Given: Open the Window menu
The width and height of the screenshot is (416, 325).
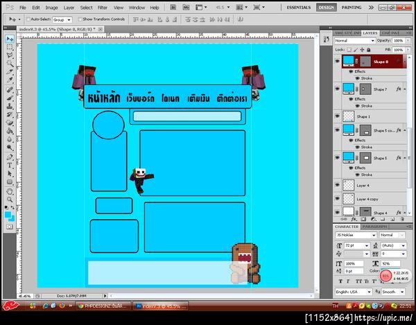Looking at the screenshot, I should [137, 8].
